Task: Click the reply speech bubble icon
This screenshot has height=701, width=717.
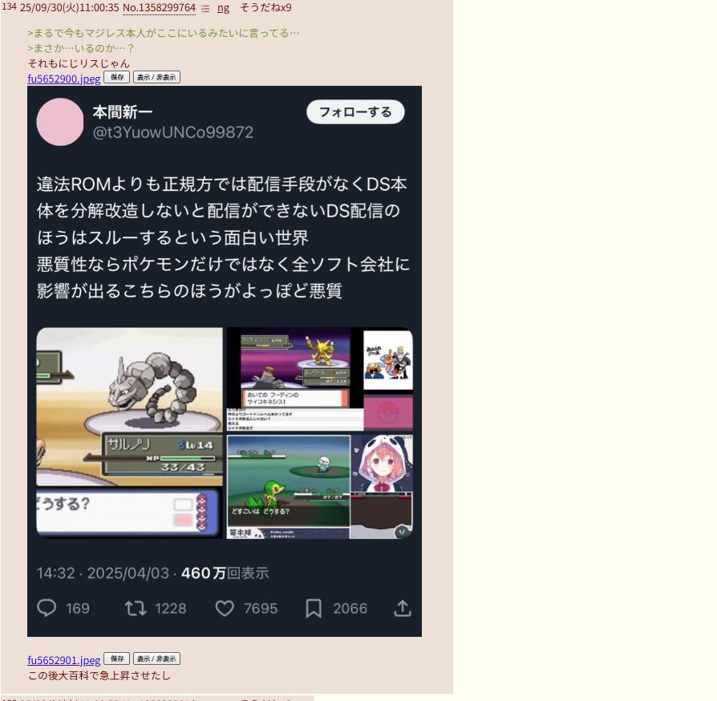Action: (47, 608)
